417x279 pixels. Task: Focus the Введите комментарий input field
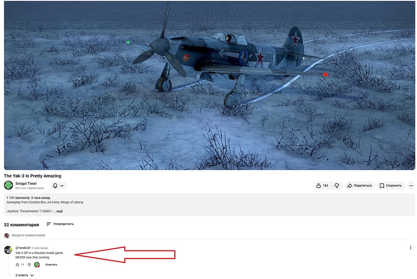(x=212, y=235)
